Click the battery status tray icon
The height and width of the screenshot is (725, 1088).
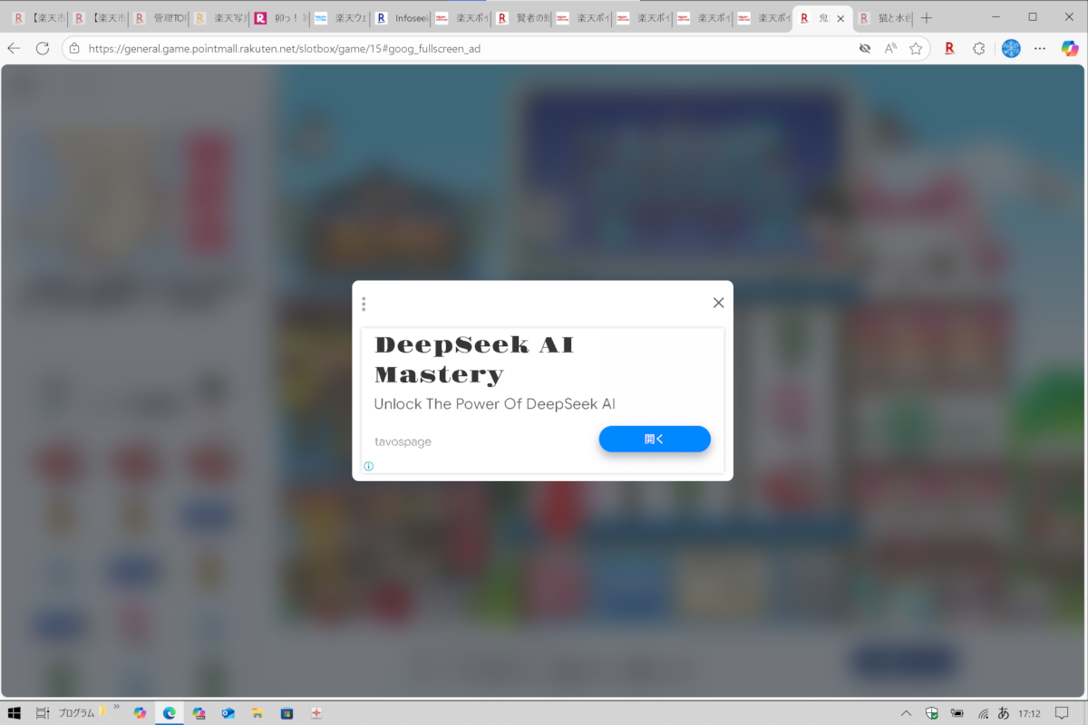[x=957, y=713]
